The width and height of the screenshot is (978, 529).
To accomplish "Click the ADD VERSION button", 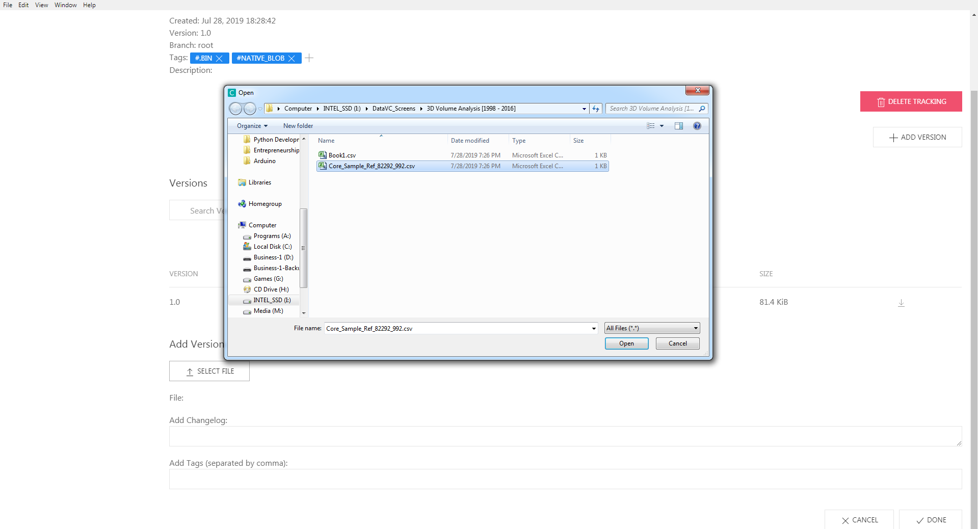I will click(x=917, y=137).
